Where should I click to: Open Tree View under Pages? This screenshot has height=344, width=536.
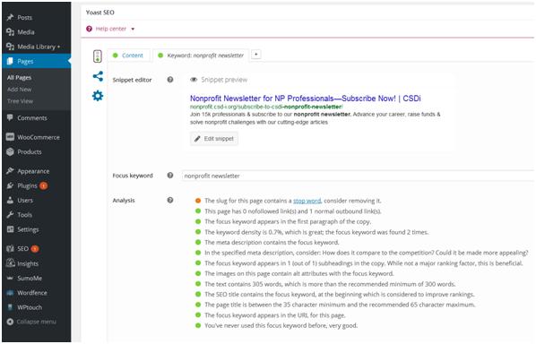(21, 101)
